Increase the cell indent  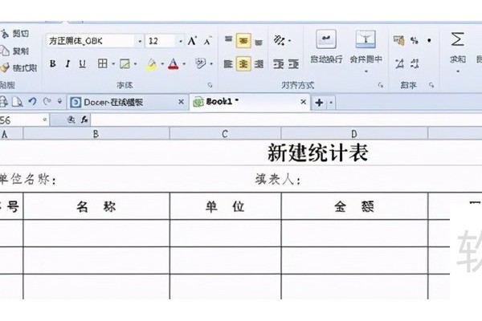(293, 64)
